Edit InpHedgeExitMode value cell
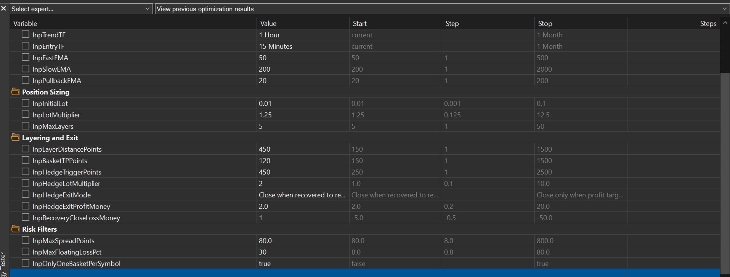 303,195
